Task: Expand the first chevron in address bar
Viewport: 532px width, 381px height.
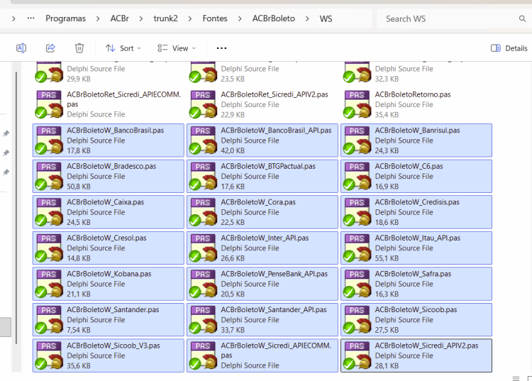Action: click(x=13, y=18)
